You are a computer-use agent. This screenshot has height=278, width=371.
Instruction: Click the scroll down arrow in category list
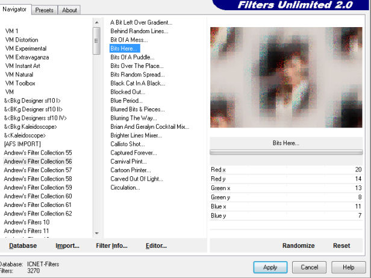click(x=96, y=233)
